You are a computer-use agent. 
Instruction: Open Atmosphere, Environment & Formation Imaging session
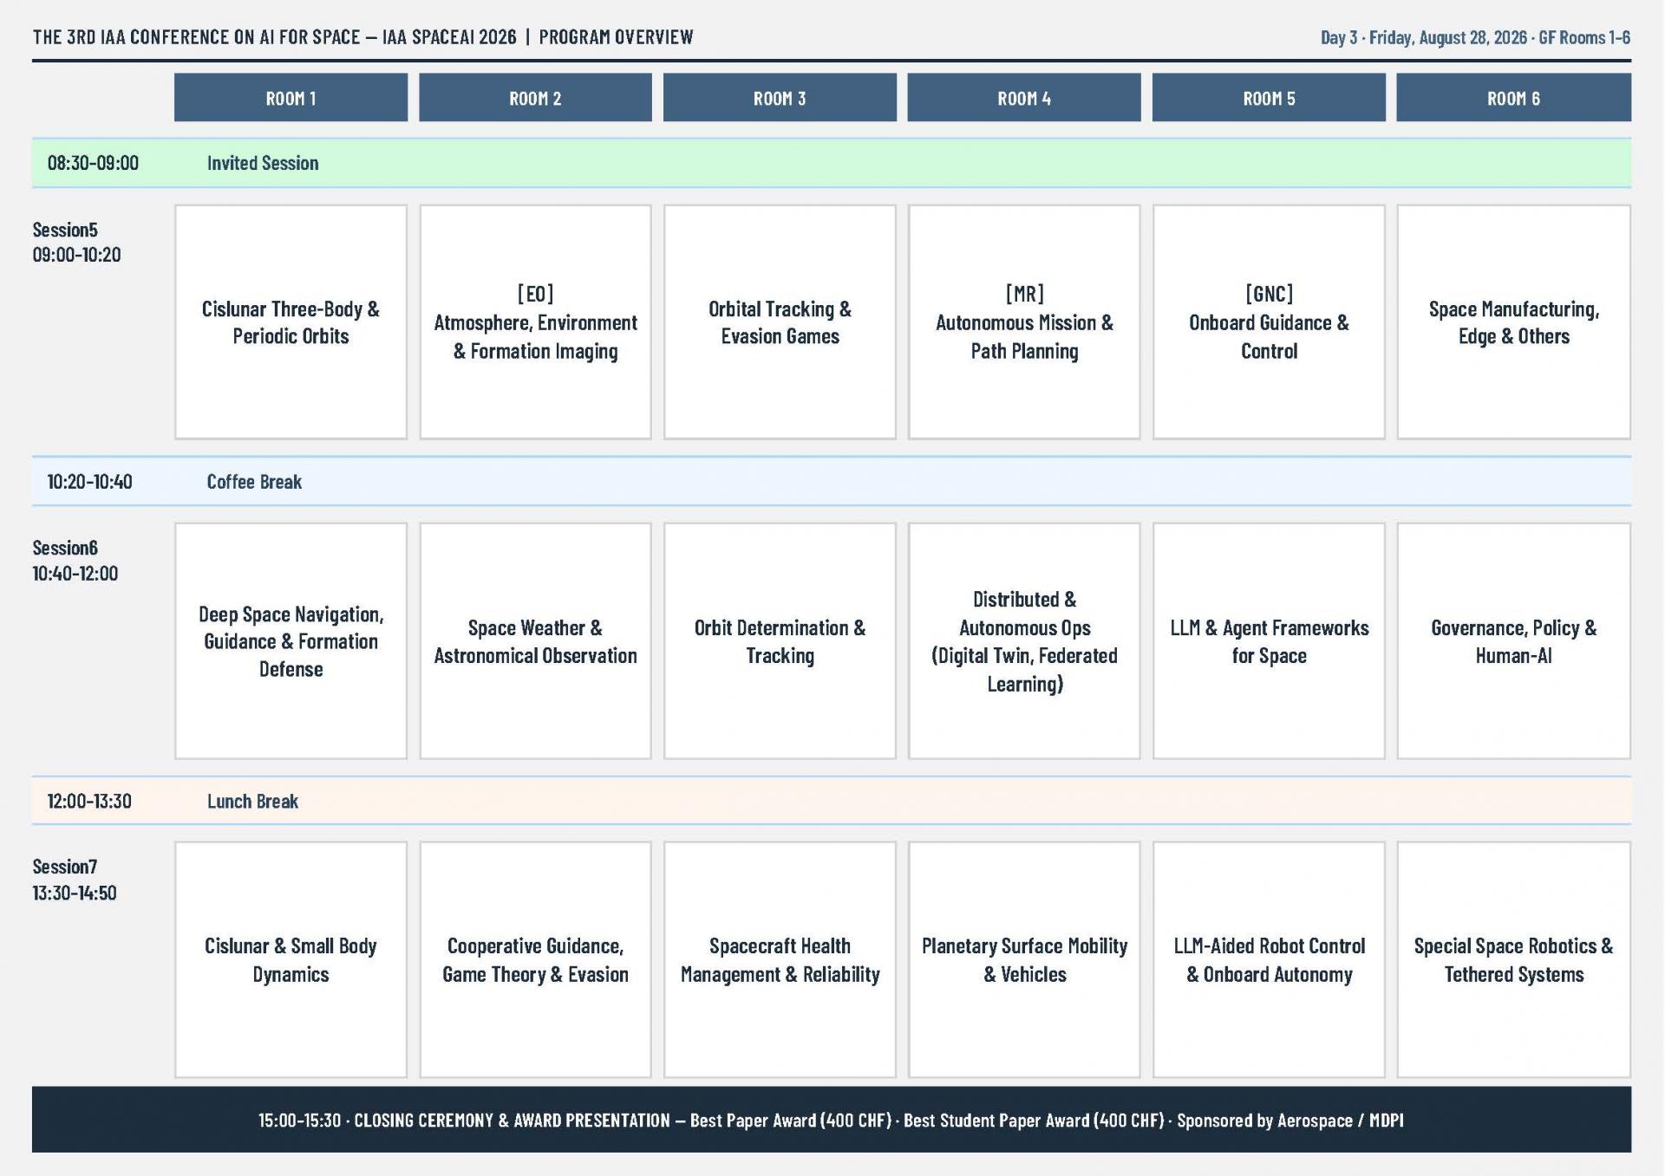tap(535, 322)
